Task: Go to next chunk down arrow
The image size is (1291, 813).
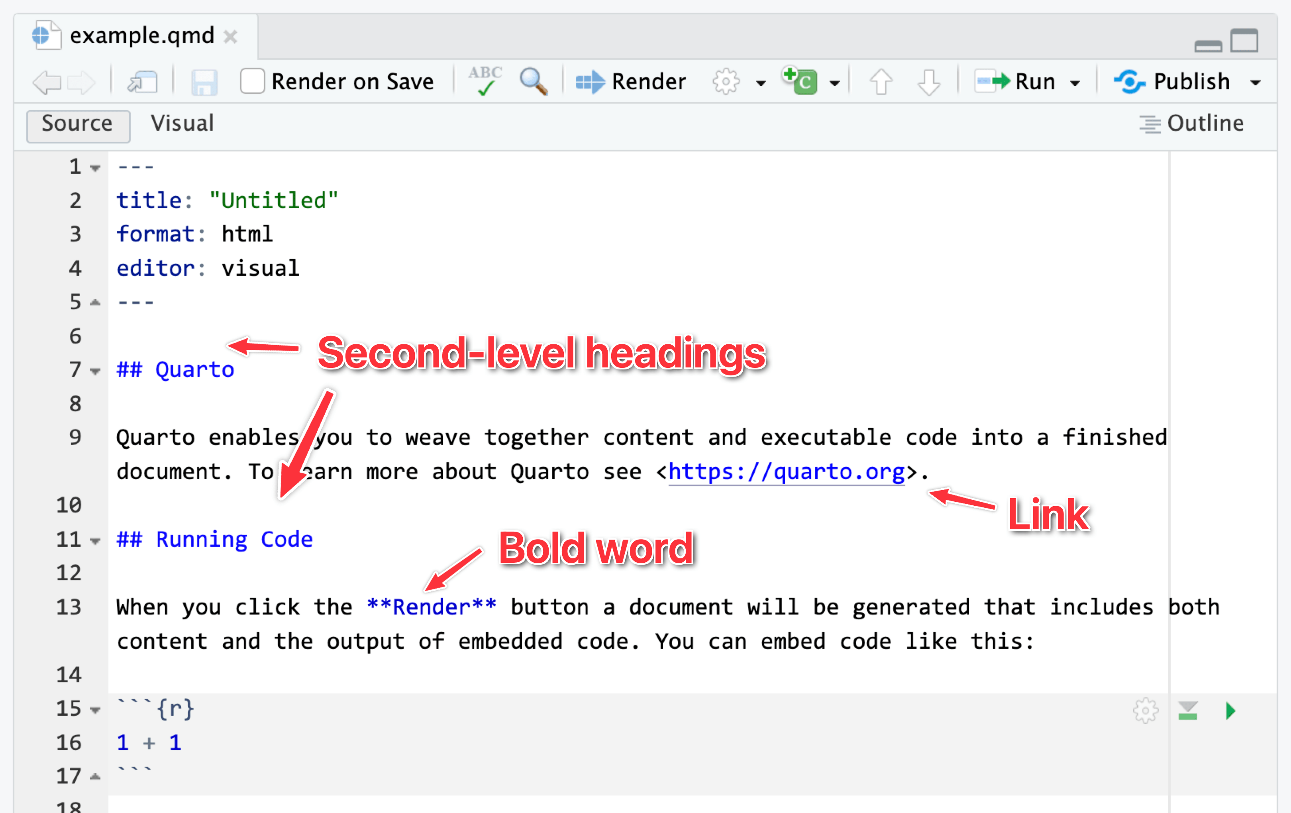Action: click(x=928, y=82)
